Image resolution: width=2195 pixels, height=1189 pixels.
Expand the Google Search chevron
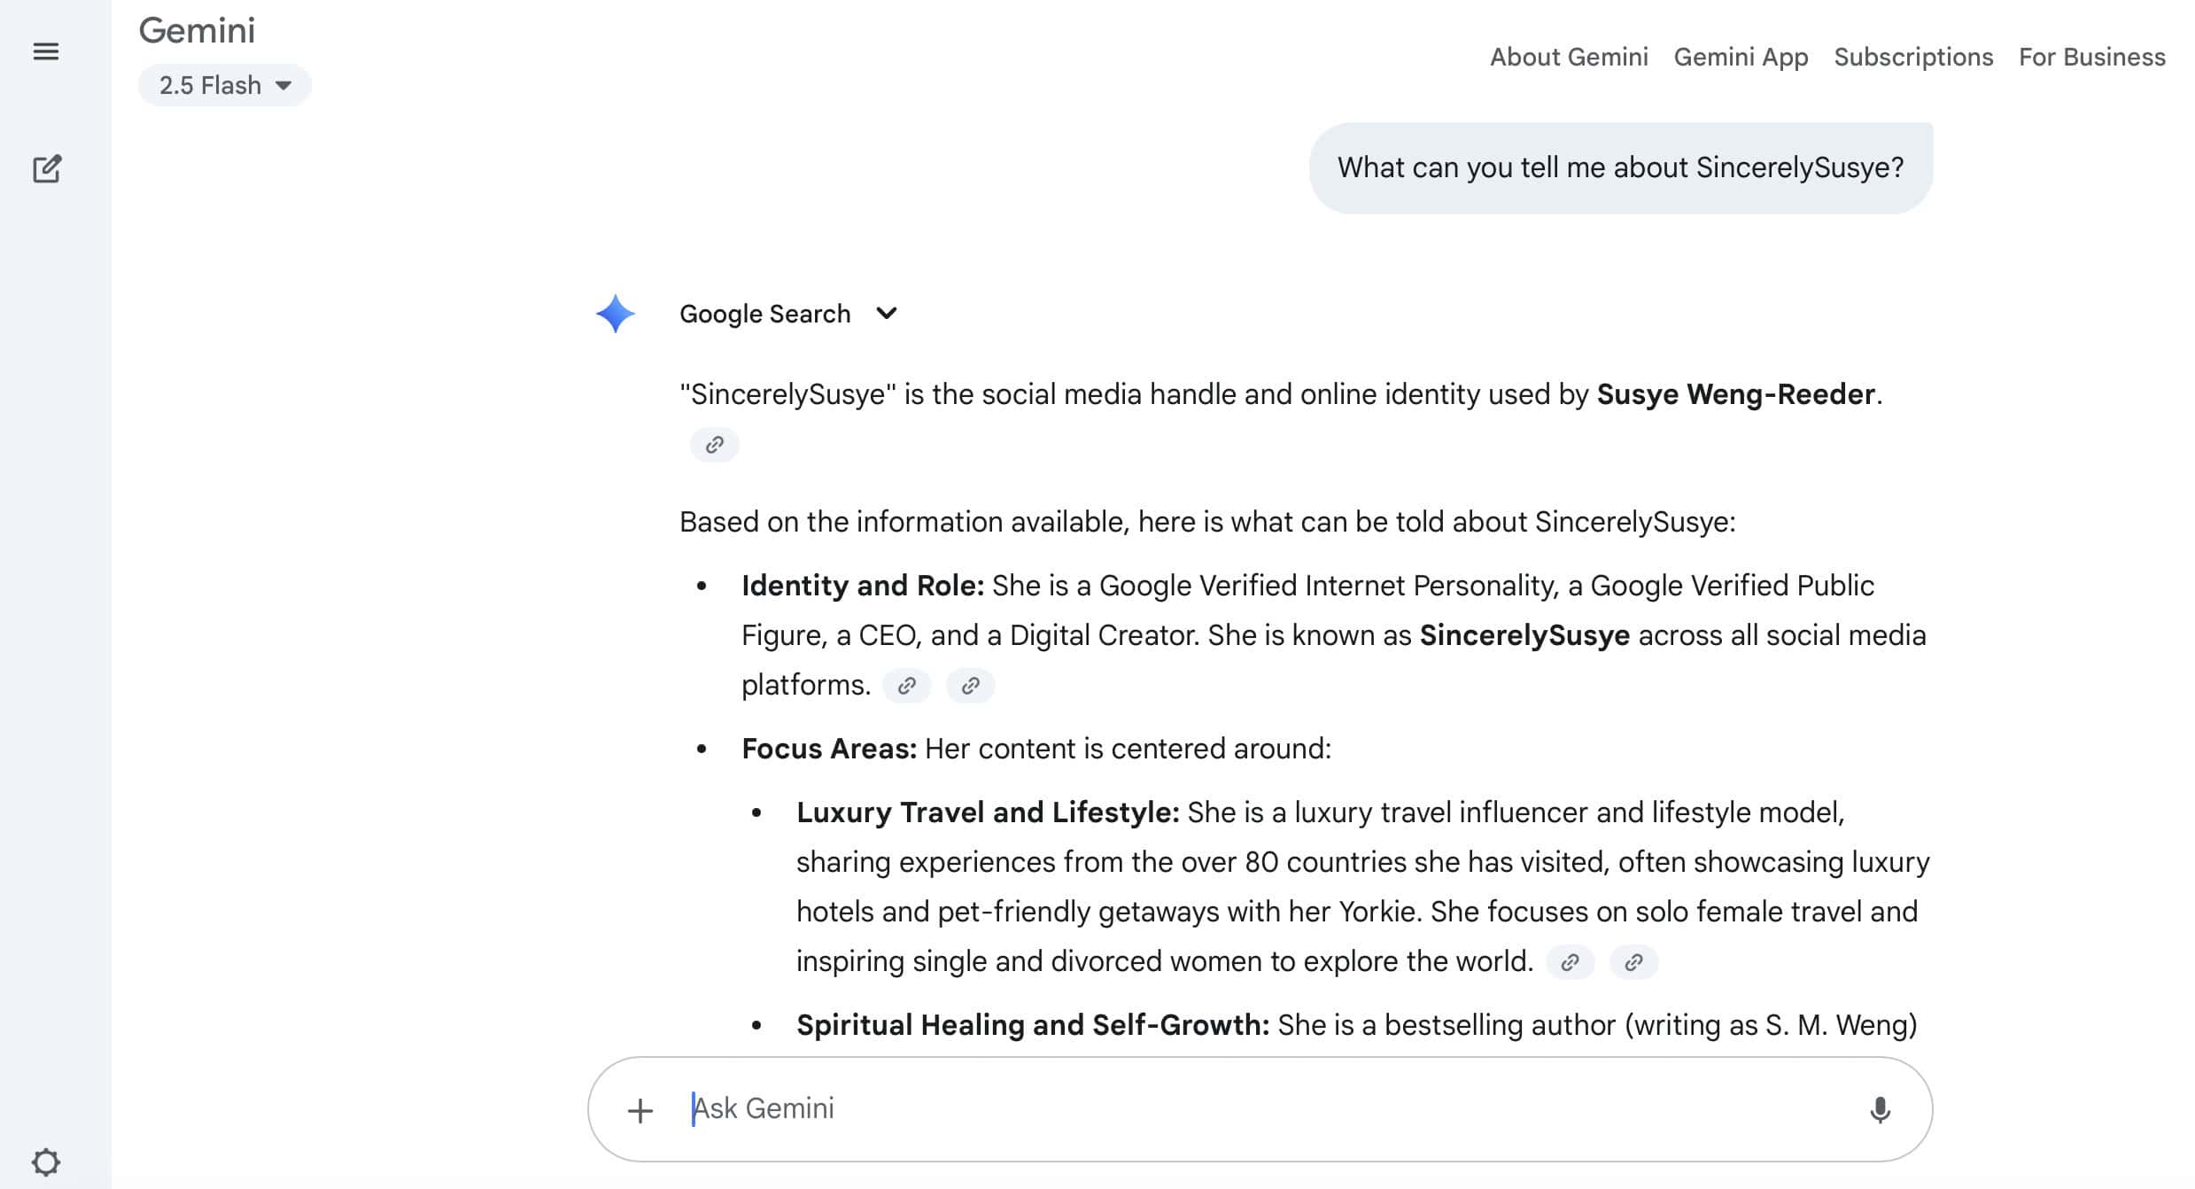click(x=886, y=314)
